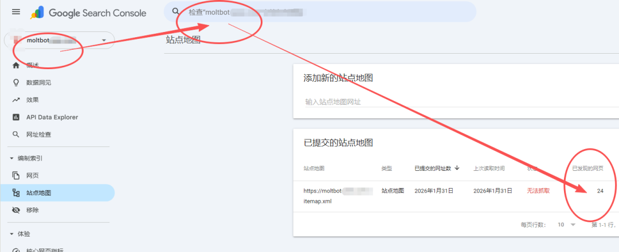Click the lightbulb icon beside 数据洞见
This screenshot has width=619, height=252.
(x=16, y=83)
